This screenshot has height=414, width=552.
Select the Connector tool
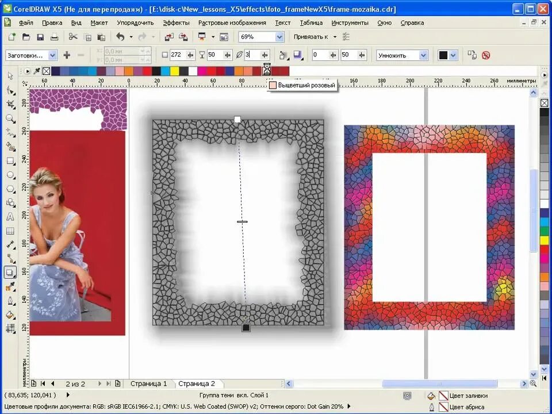tap(10, 259)
